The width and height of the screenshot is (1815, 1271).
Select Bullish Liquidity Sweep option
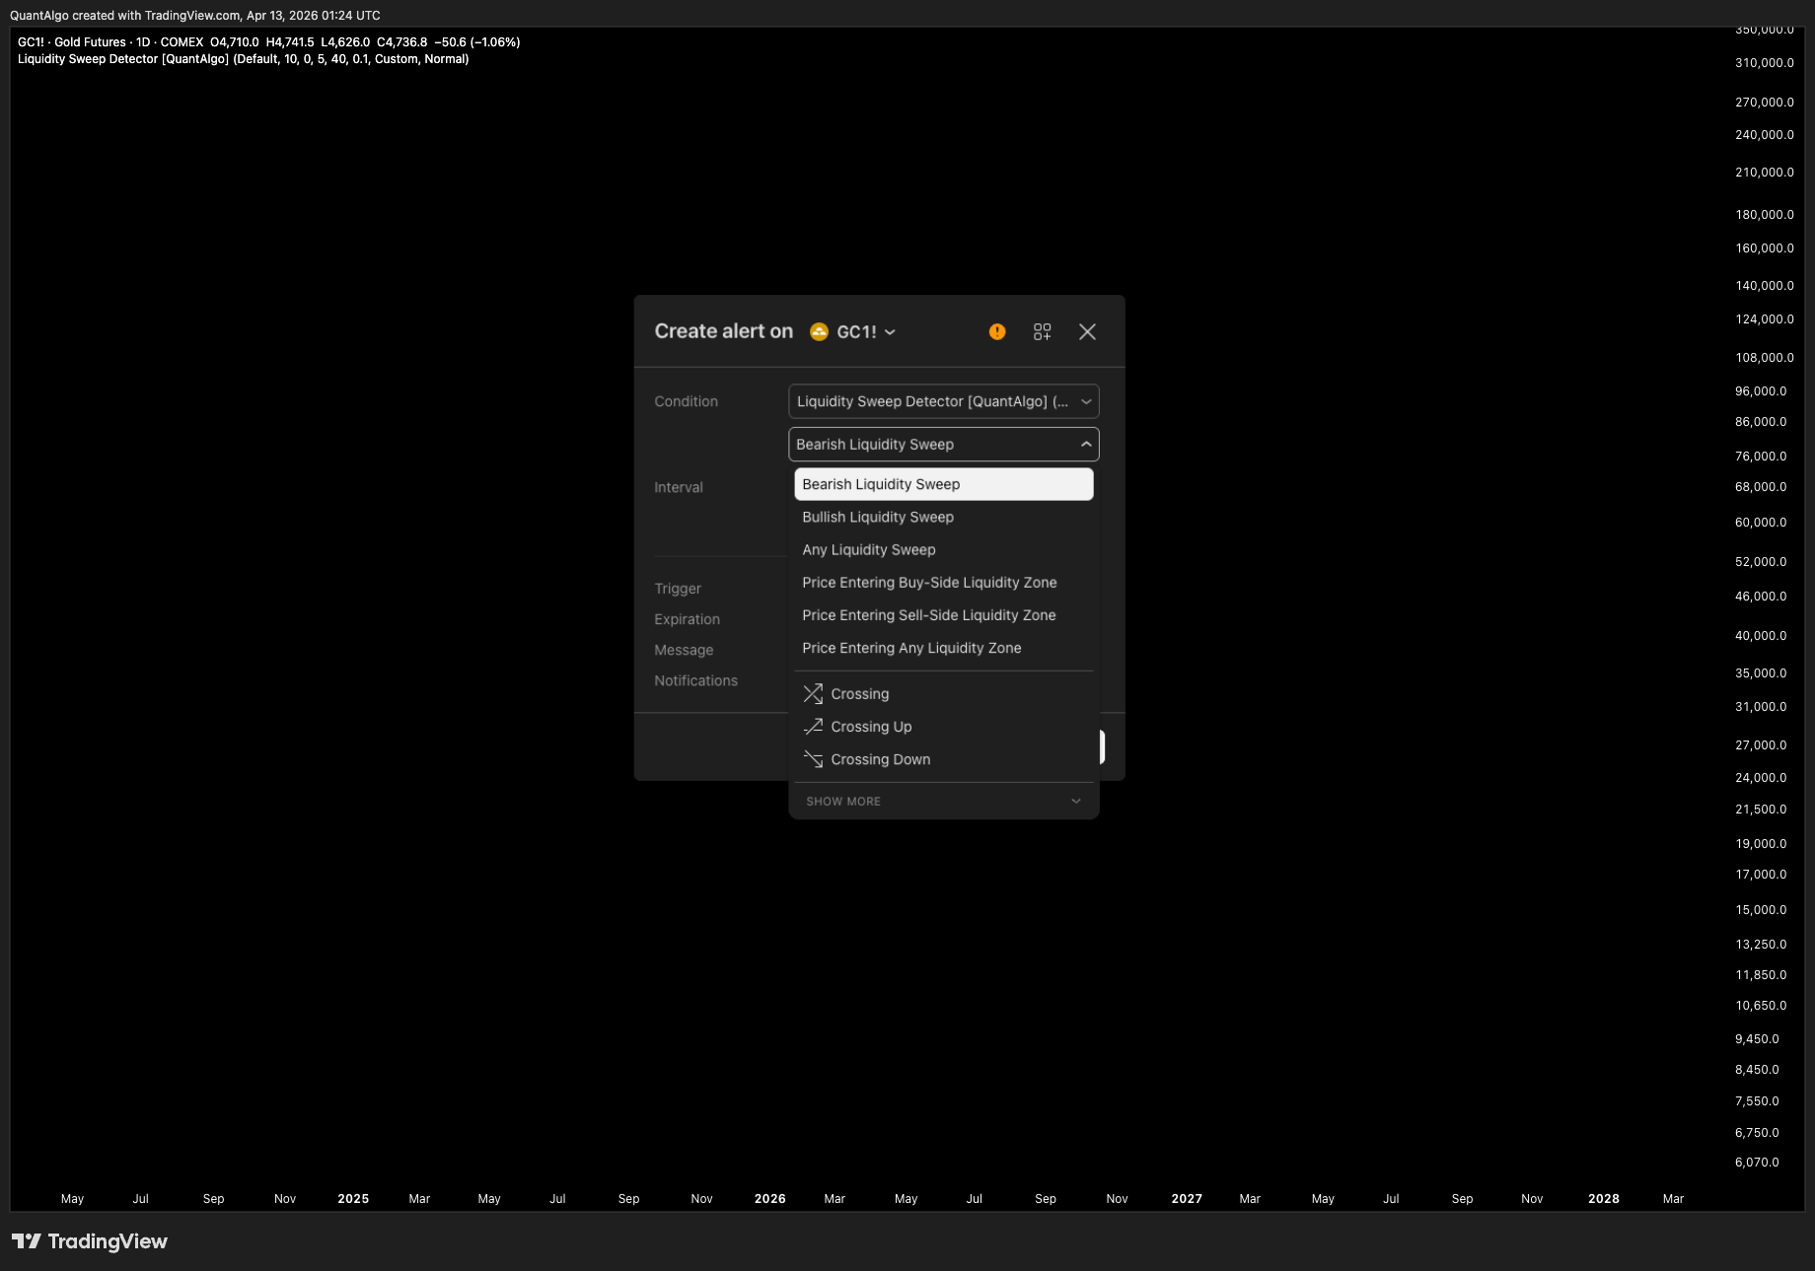tap(944, 517)
